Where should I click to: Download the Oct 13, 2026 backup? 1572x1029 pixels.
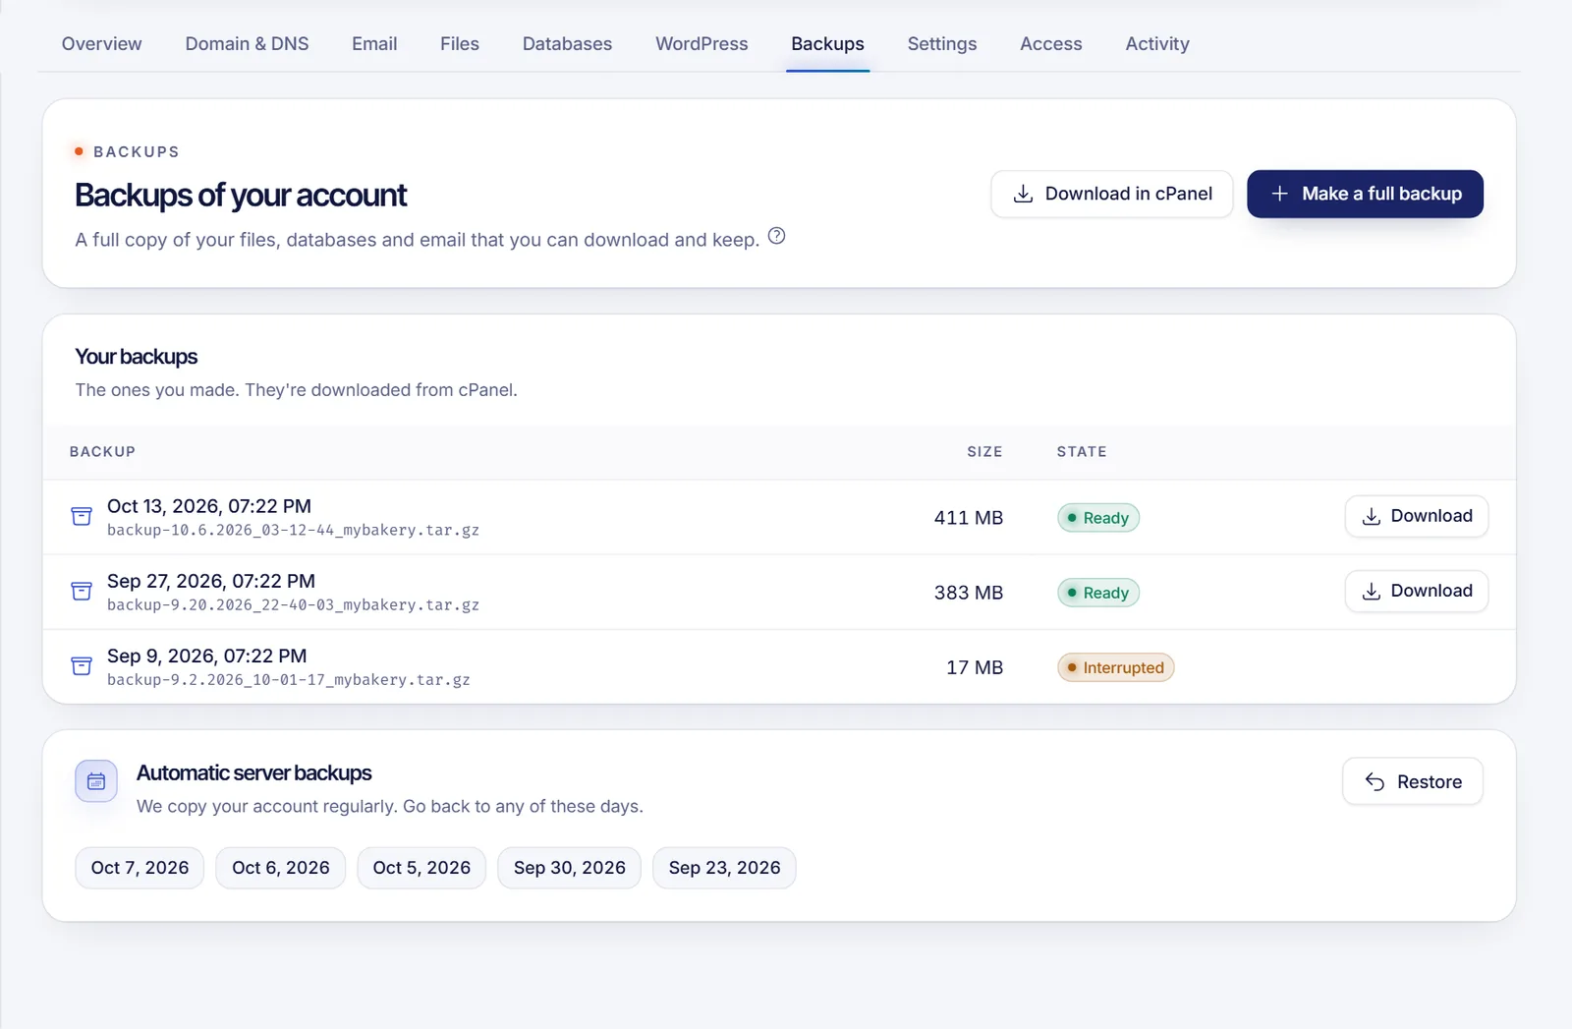pyautogui.click(x=1416, y=516)
